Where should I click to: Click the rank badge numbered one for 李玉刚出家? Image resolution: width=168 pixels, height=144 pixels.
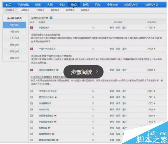pyautogui.click(x=32, y=28)
